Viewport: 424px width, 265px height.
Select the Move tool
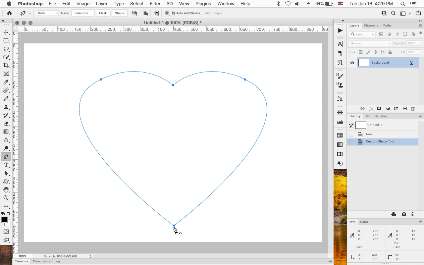click(6, 32)
